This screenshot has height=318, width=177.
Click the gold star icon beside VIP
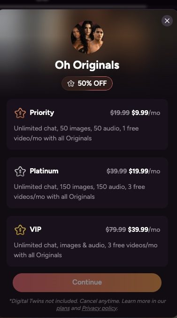(20, 230)
